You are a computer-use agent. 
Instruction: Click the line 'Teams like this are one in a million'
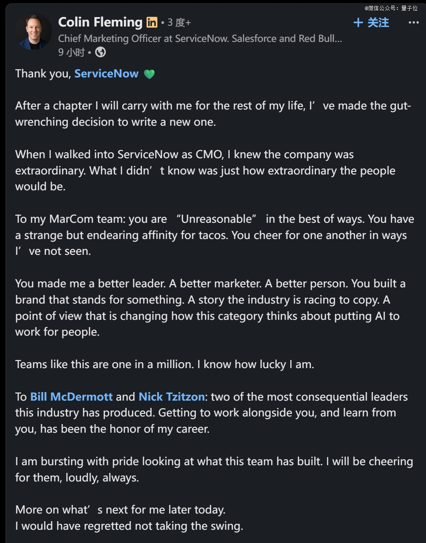[x=165, y=364]
